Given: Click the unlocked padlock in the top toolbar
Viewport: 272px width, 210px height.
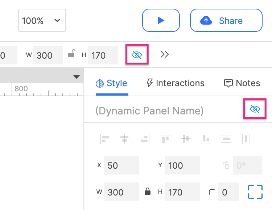Looking at the screenshot, I should (72, 55).
